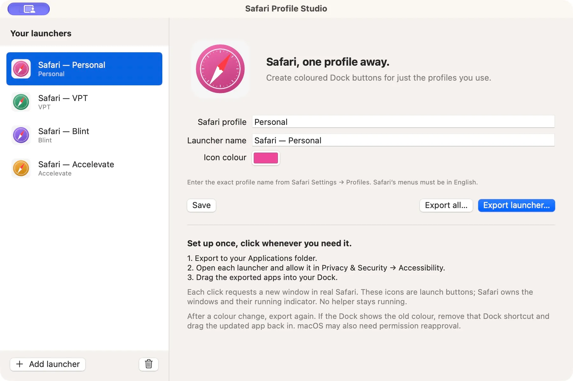
Task: Select the Safari — Accelevate launcher
Action: pos(84,168)
